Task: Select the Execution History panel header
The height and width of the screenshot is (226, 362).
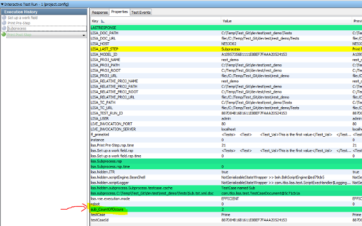Action: [x=44, y=12]
